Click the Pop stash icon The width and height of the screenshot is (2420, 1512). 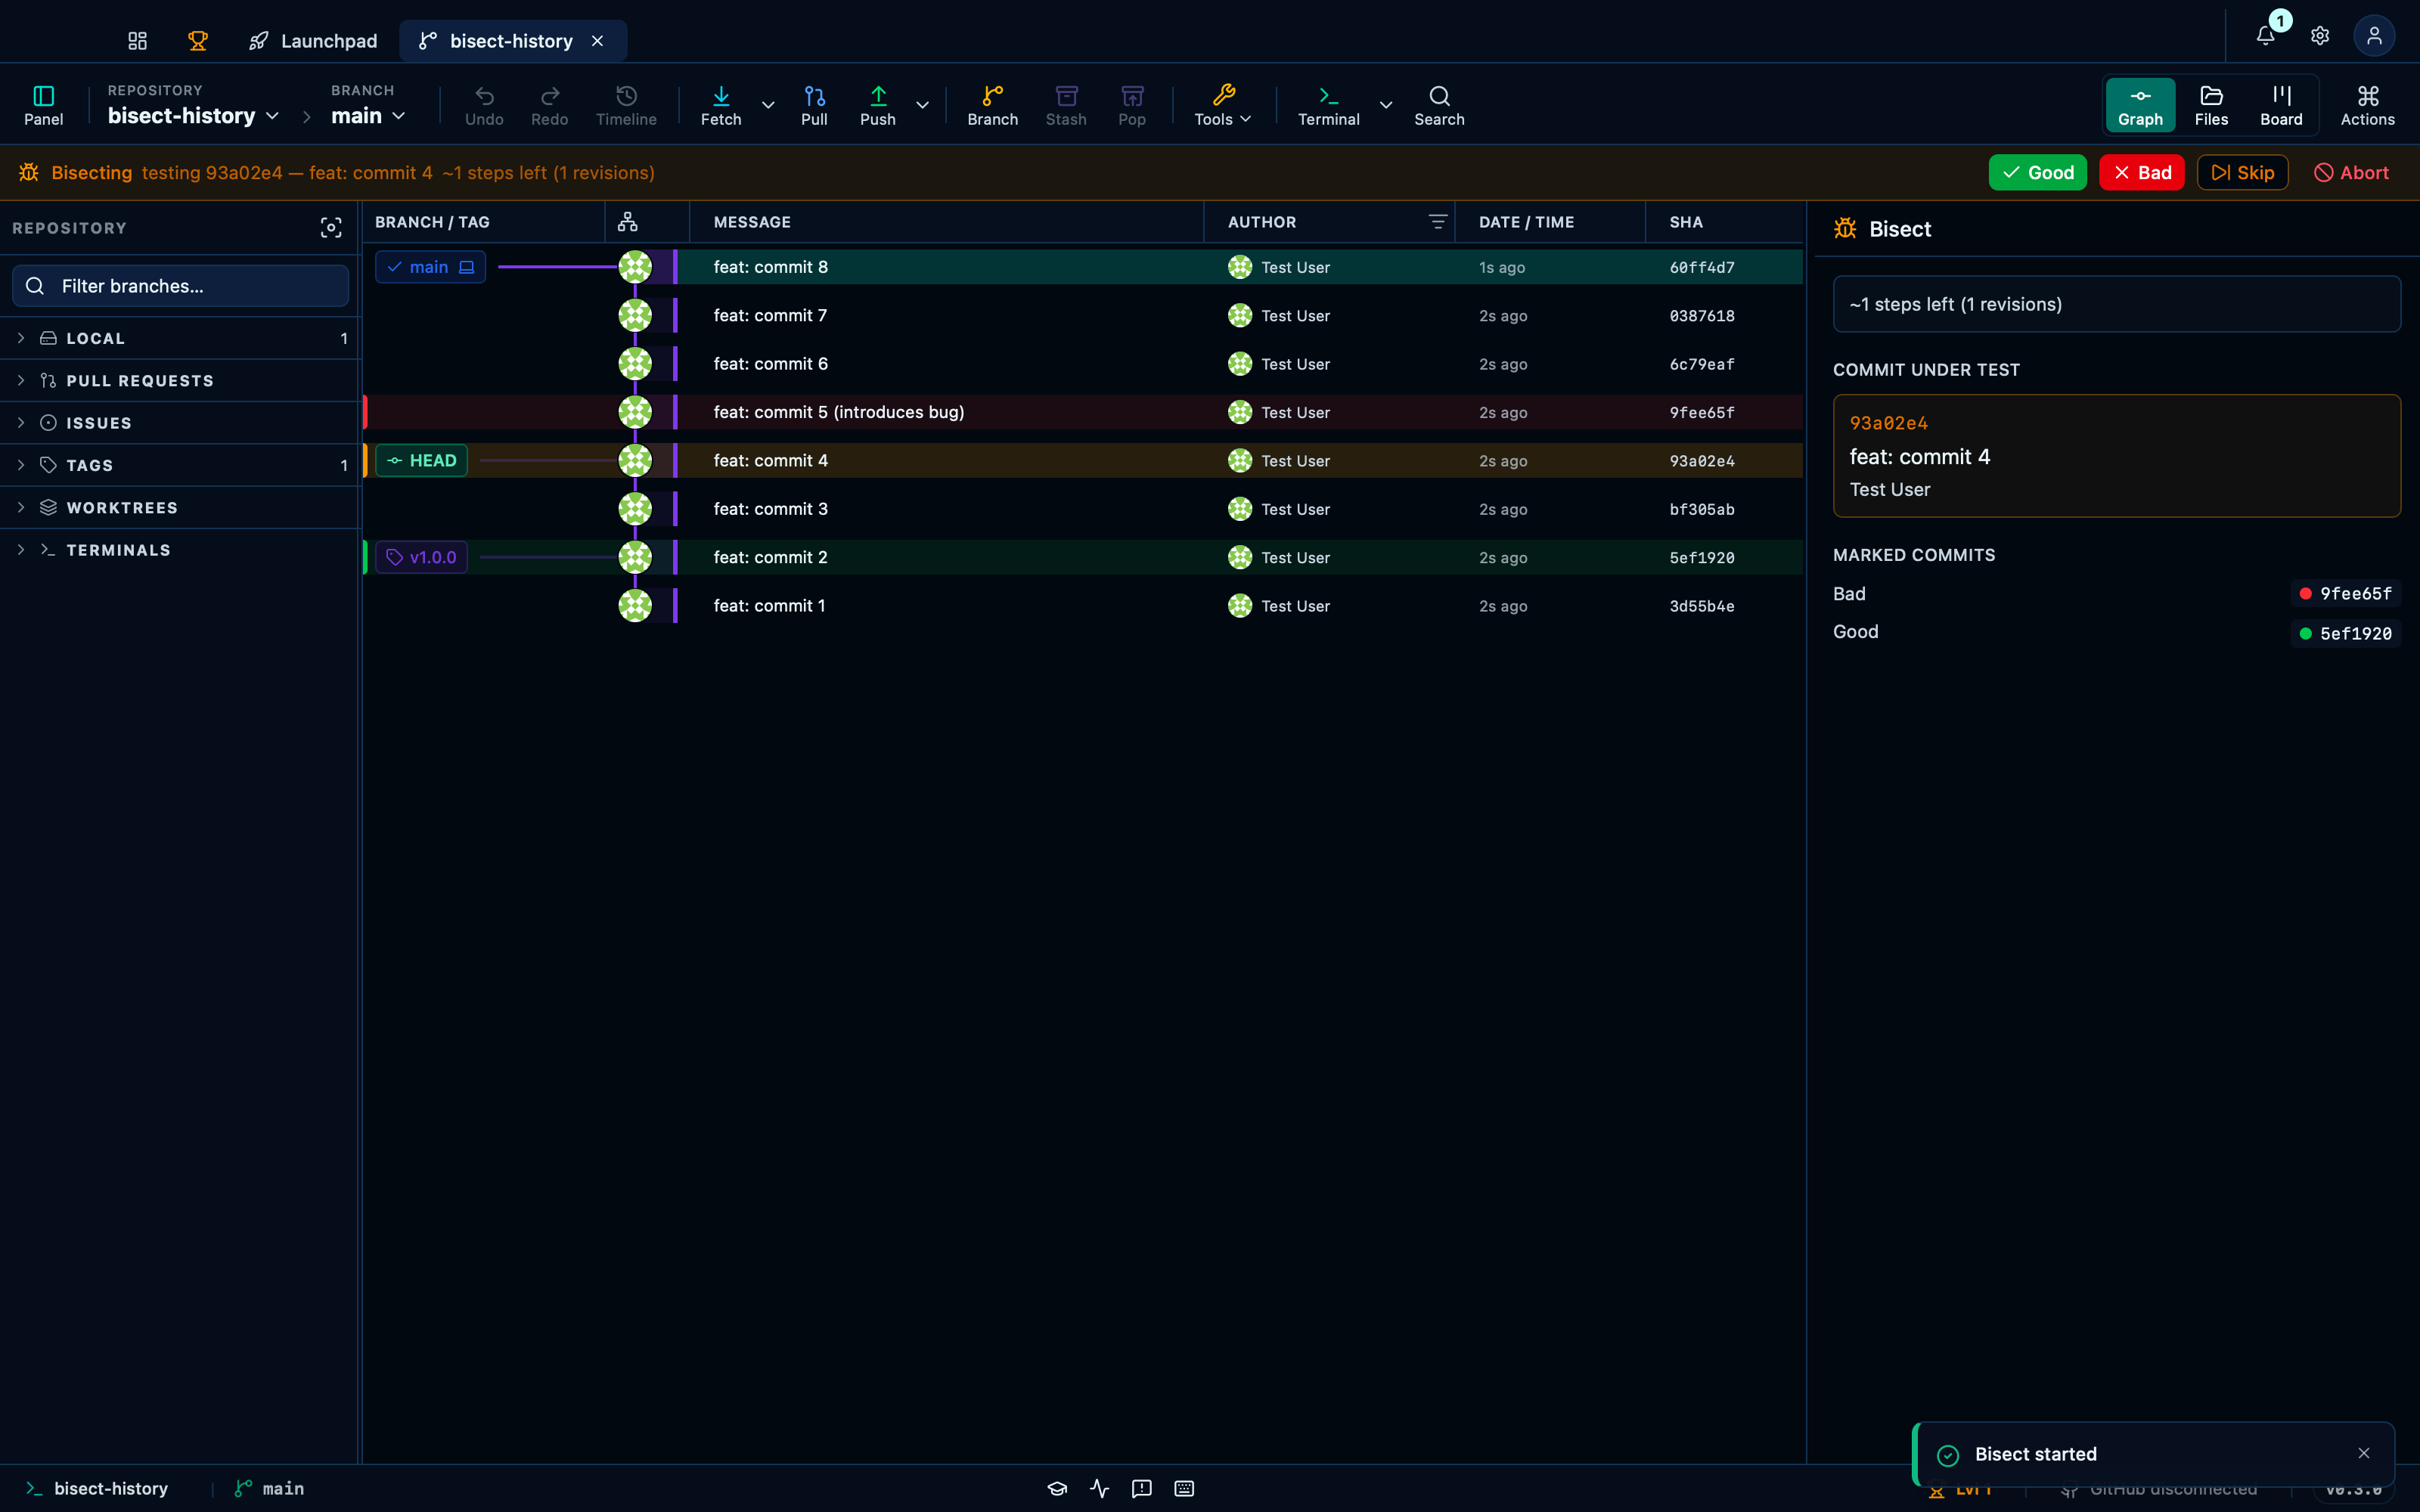pyautogui.click(x=1132, y=105)
